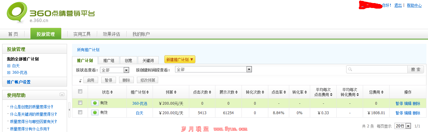
Task: Click the green status icon for 白天
Action: [x=95, y=113]
